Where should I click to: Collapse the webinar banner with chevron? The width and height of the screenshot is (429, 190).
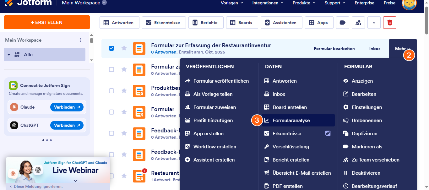76,181
